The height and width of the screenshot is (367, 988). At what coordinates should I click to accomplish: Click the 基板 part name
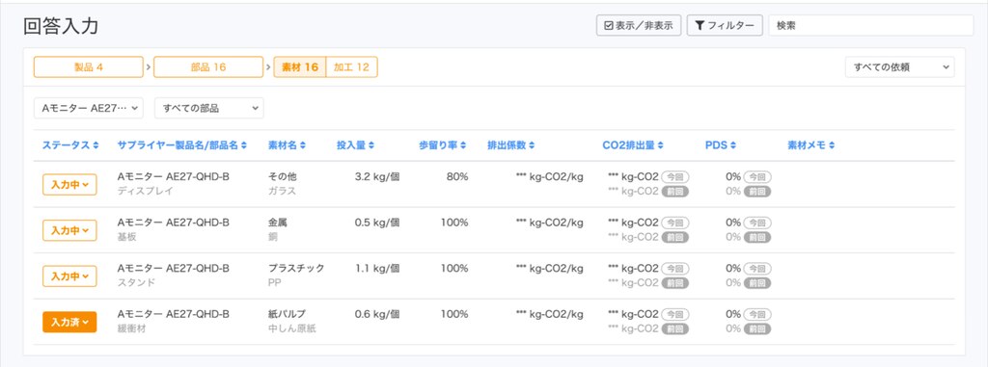(x=126, y=237)
